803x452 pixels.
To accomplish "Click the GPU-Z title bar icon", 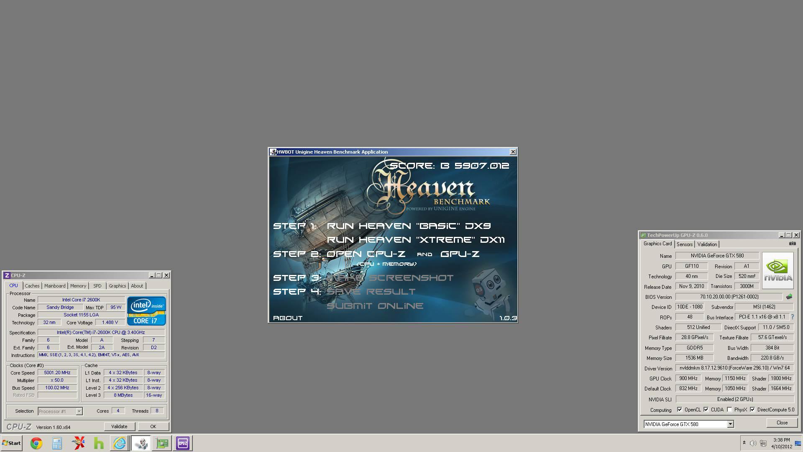I will [643, 235].
